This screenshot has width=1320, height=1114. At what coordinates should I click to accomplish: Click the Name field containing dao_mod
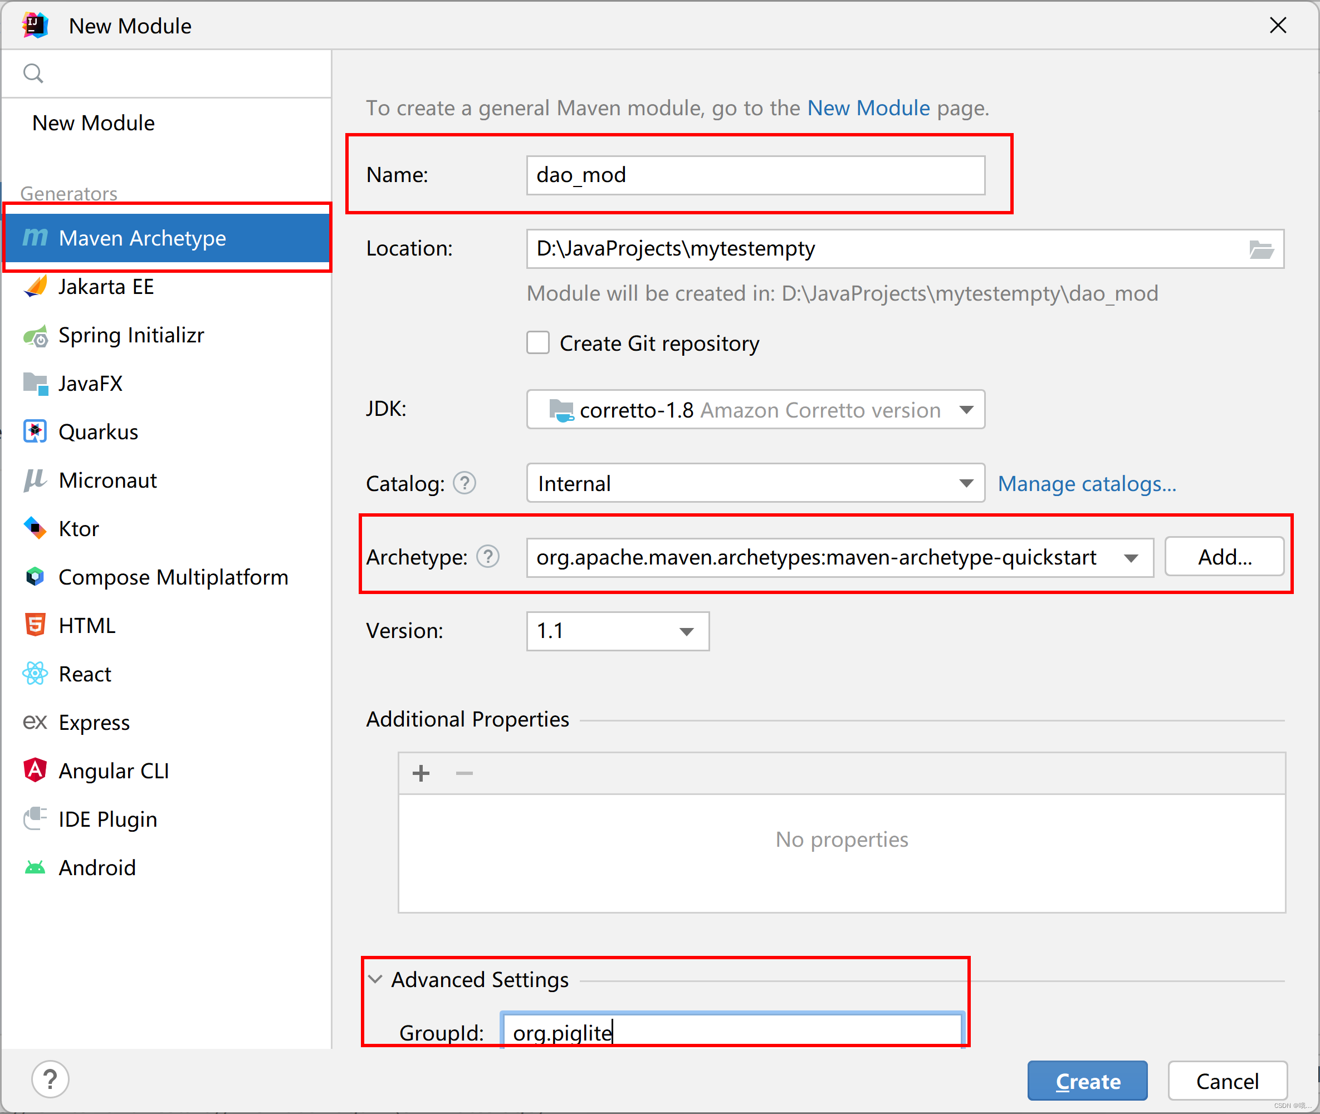pos(756,175)
